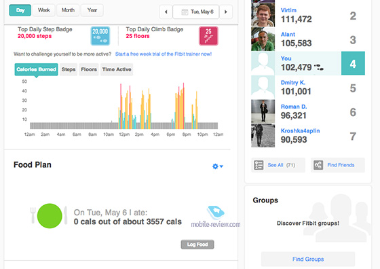Go to the previous day arrow
Viewport: 380px width, 269px height.
(x=166, y=12)
